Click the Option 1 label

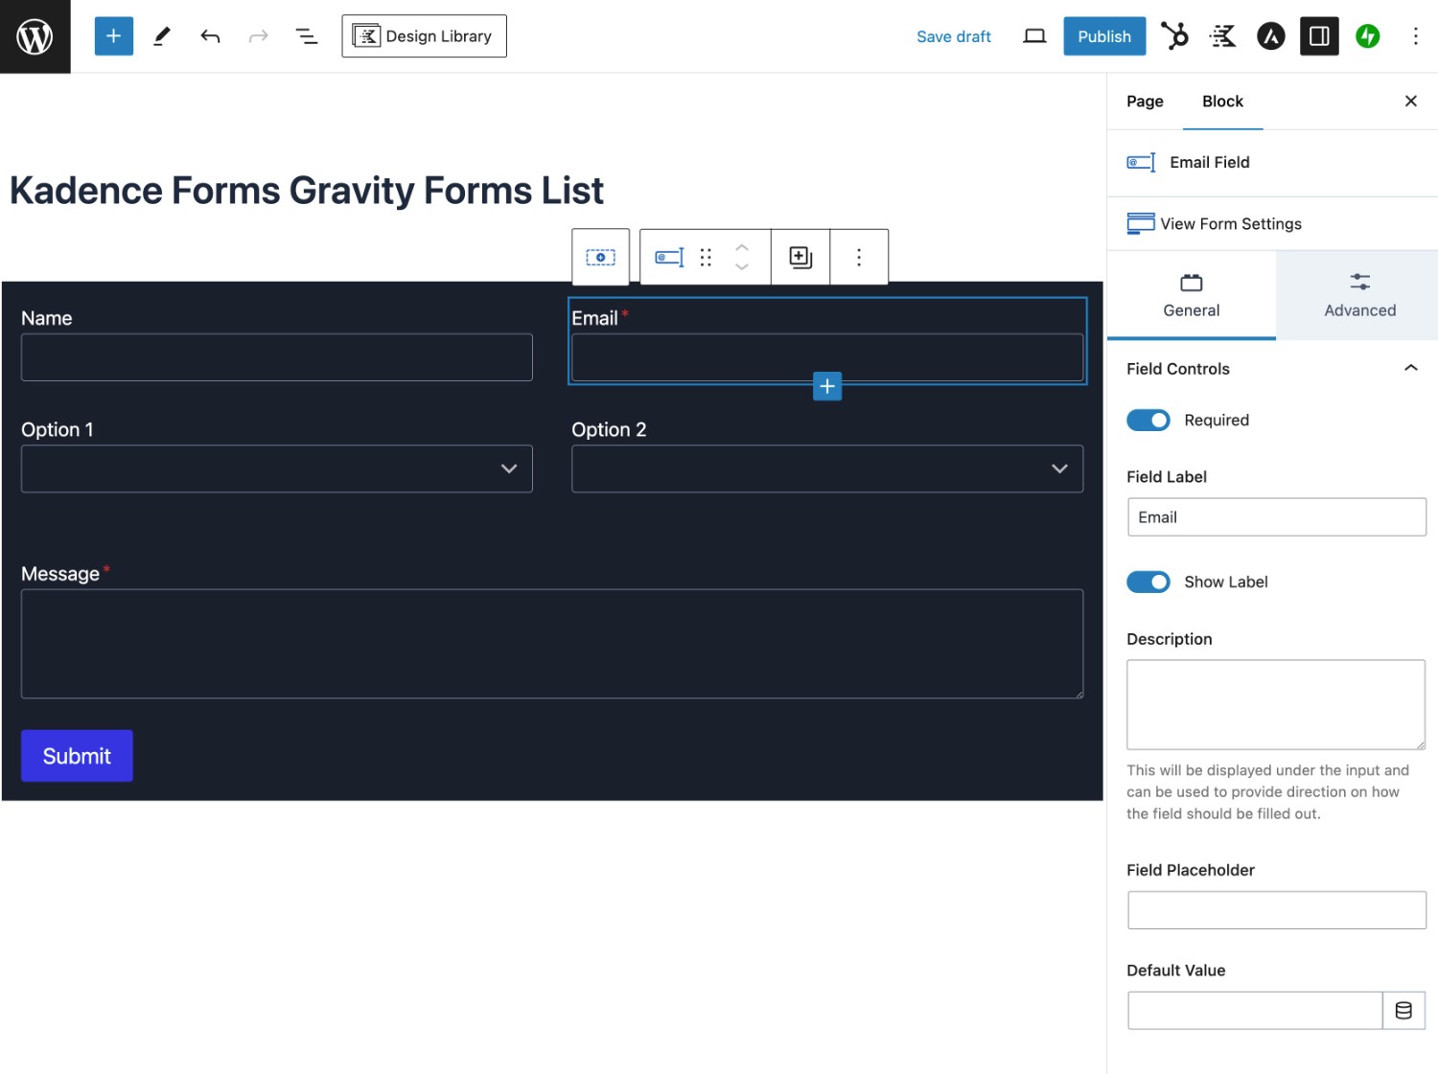(58, 429)
